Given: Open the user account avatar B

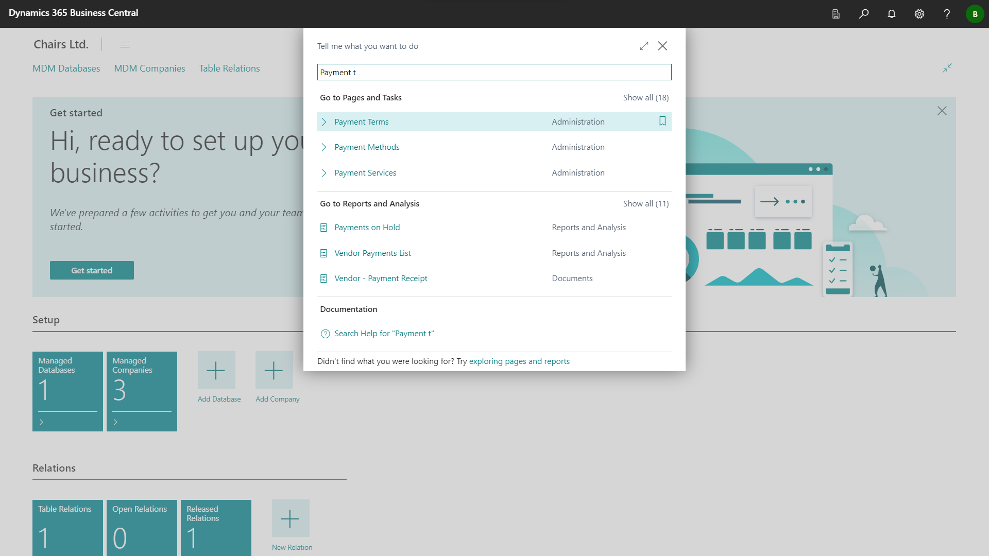Looking at the screenshot, I should (975, 14).
